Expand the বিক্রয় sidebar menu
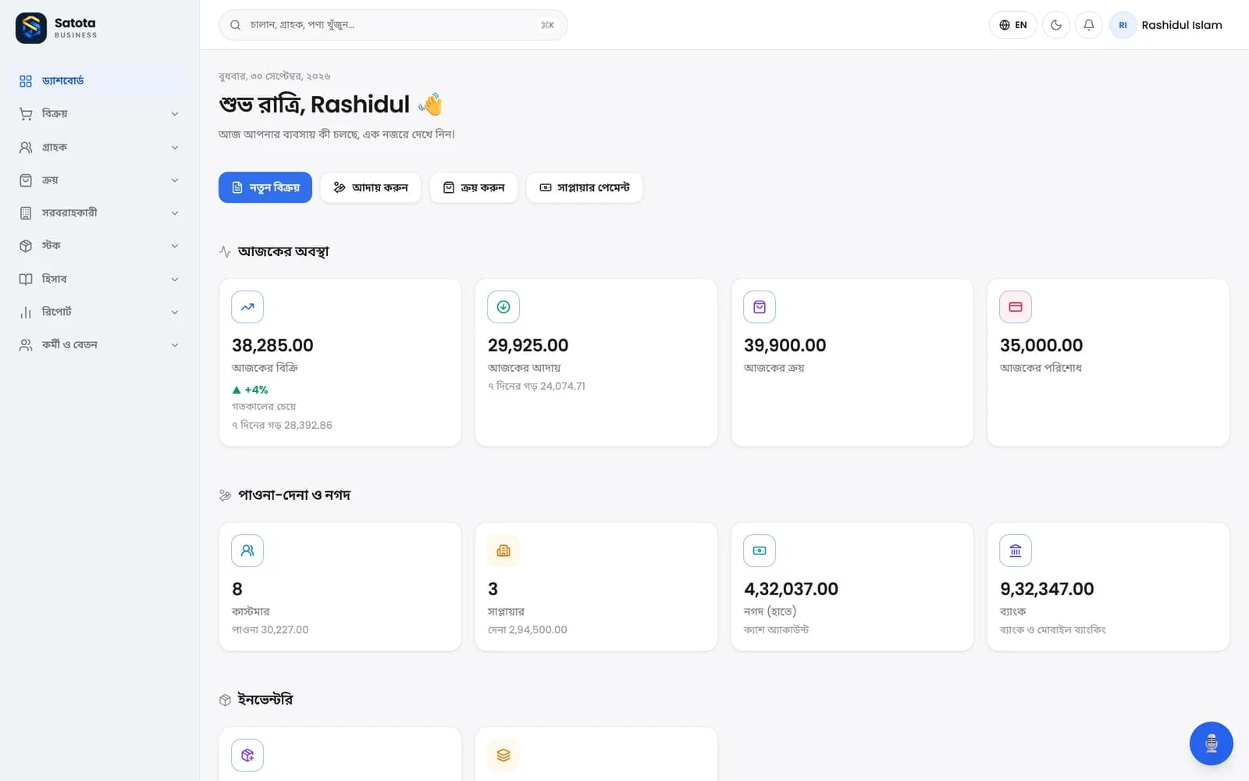Screen dimensions: 1249x781 (x=100, y=114)
